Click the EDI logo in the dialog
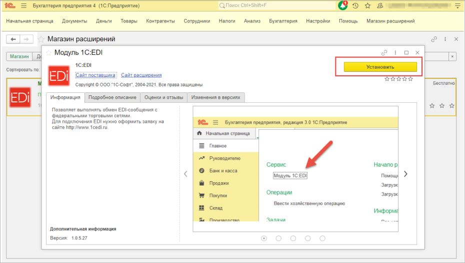465x263 pixels. [x=58, y=76]
